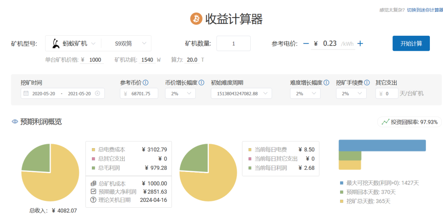Click the blue 最大可挖天数 bar
The image size is (443, 215).
[382, 145]
